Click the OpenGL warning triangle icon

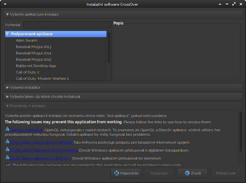coord(7,129)
